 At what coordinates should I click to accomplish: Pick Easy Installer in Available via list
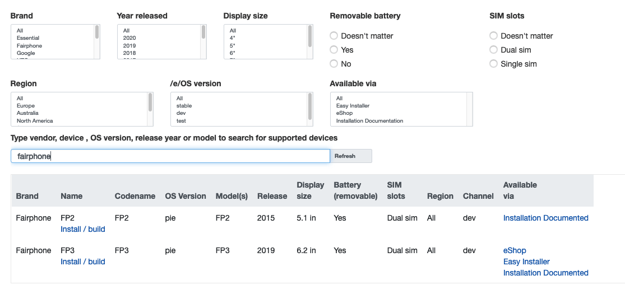coord(353,106)
